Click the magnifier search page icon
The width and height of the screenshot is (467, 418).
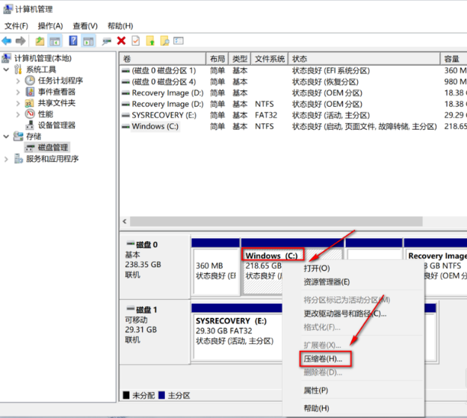[x=164, y=40]
